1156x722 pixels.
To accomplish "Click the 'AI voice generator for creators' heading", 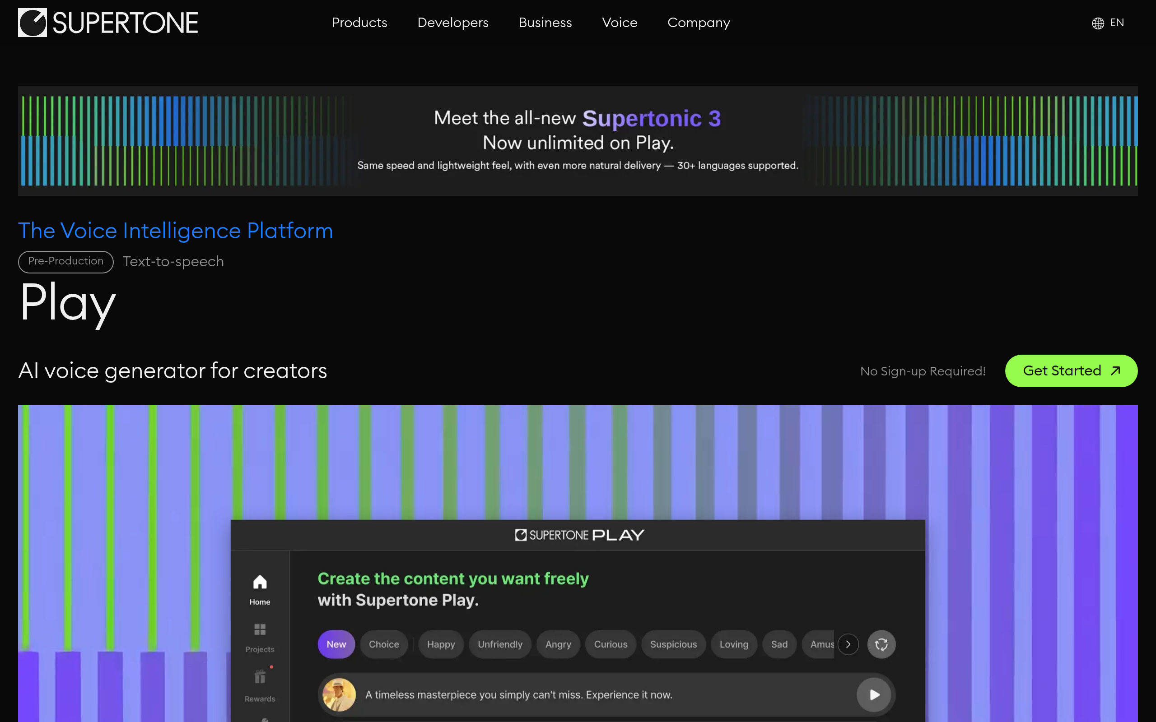I will [172, 370].
